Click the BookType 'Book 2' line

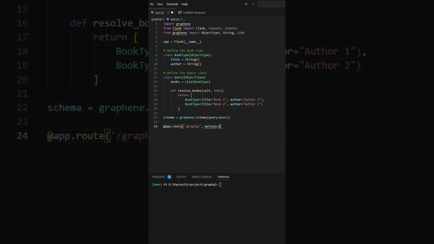(224, 104)
